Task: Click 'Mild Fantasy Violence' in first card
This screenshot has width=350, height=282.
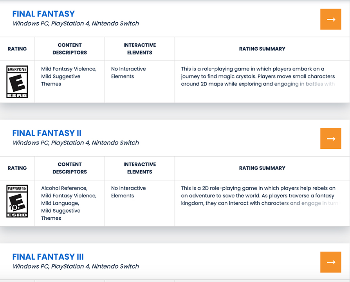Action: pos(69,69)
